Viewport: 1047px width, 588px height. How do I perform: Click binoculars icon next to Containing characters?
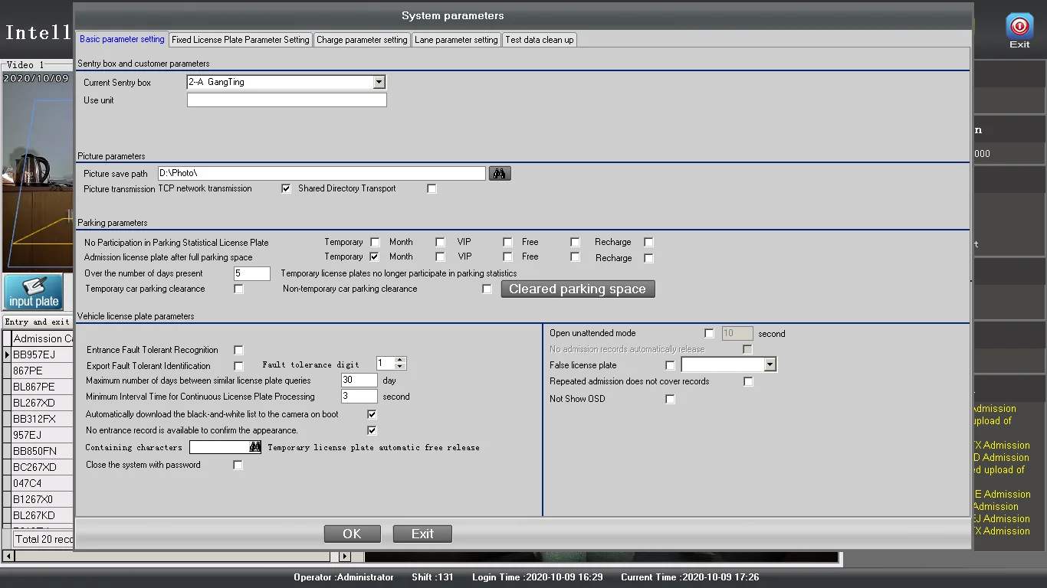255,447
